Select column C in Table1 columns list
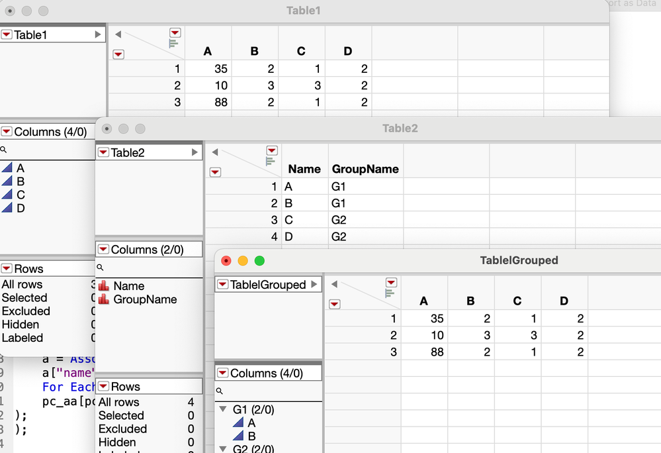 coord(21,195)
